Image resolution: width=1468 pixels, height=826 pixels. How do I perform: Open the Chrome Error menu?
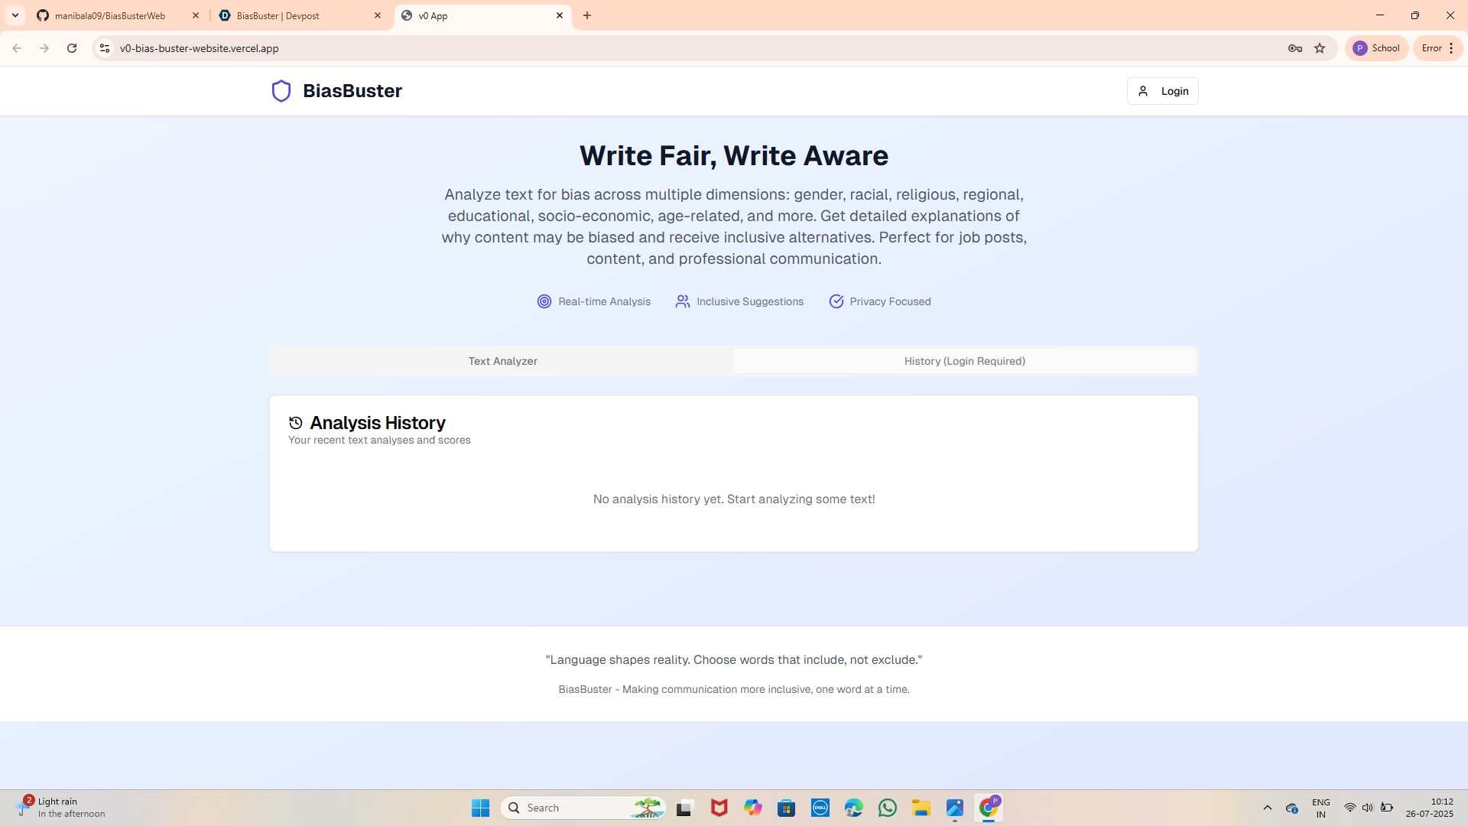[x=1437, y=48]
